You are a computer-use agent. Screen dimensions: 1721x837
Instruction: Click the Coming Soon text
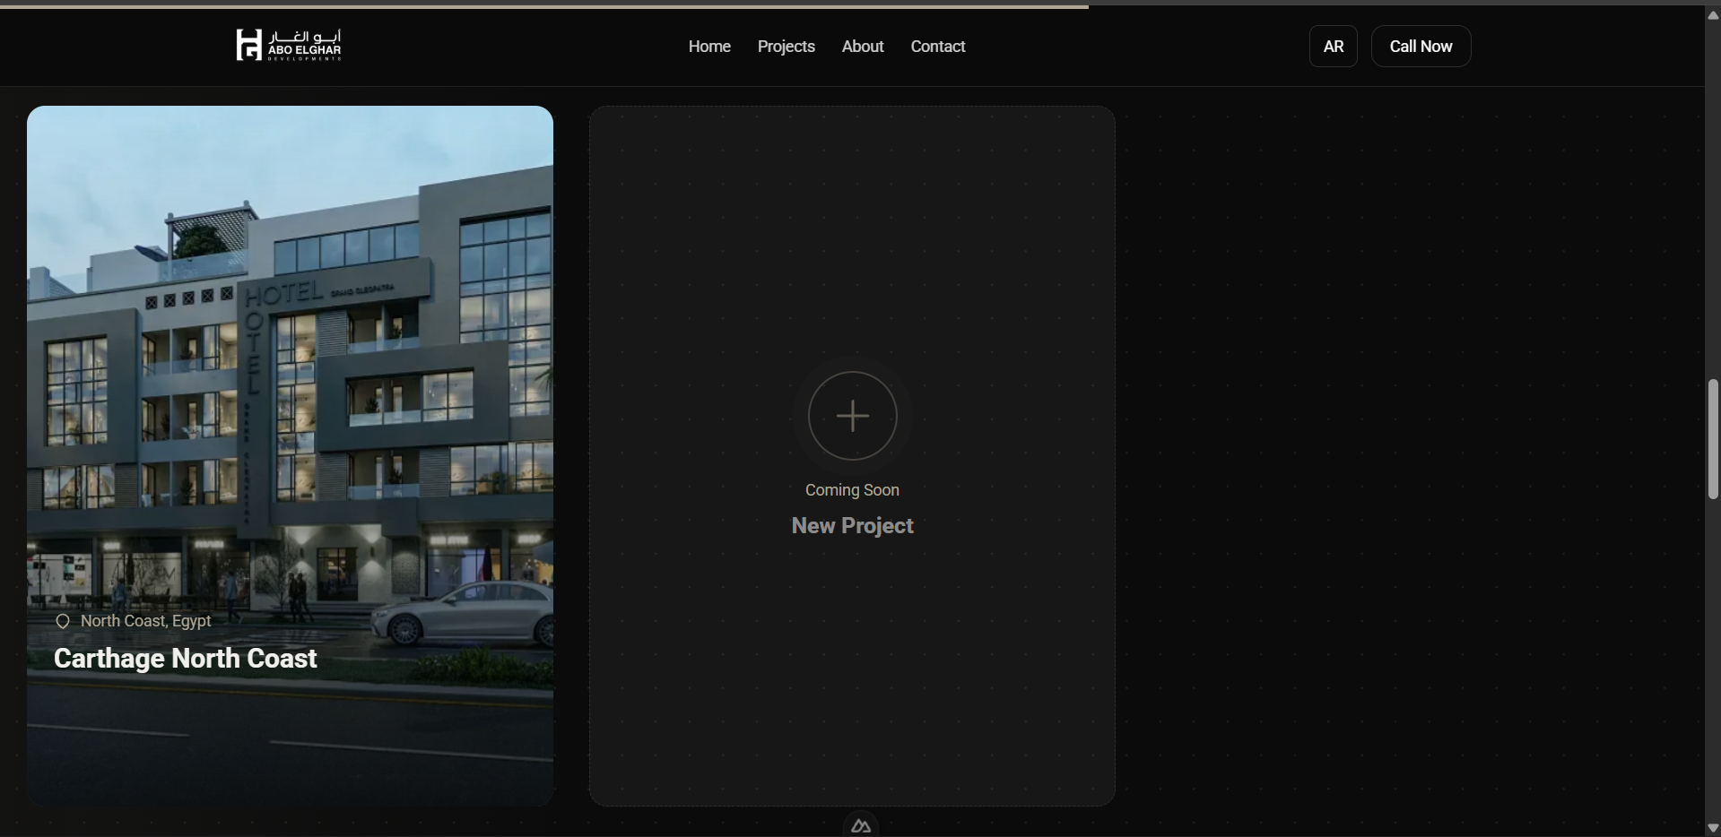tap(851, 489)
